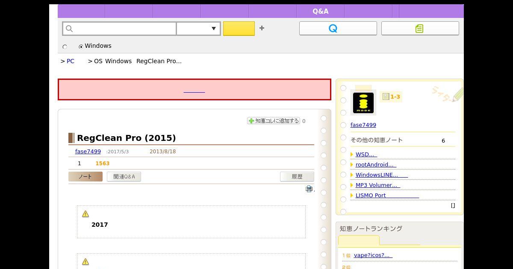513x269 pixels.
Task: Open fase7499 author link under title
Action: (88, 152)
